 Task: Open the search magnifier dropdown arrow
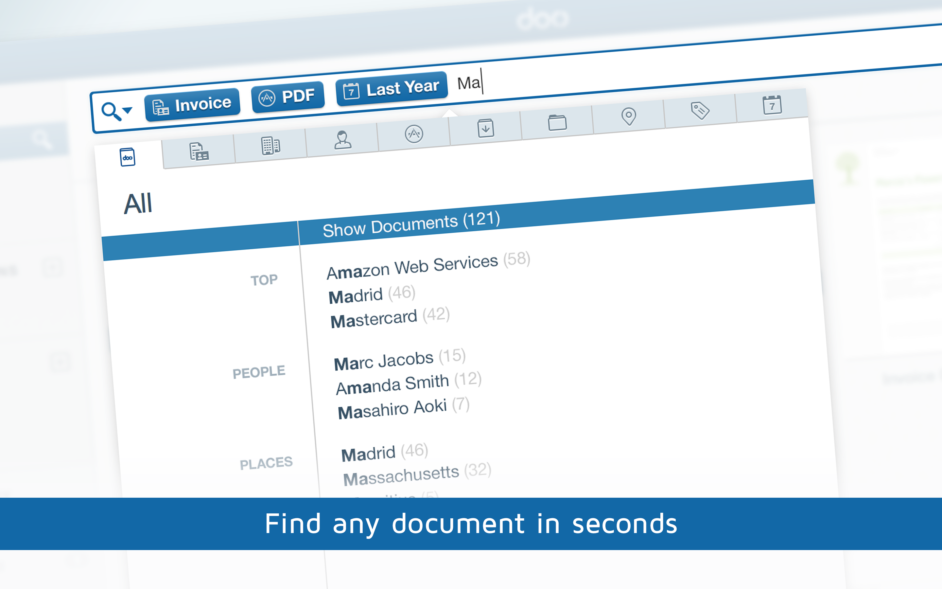tap(127, 110)
